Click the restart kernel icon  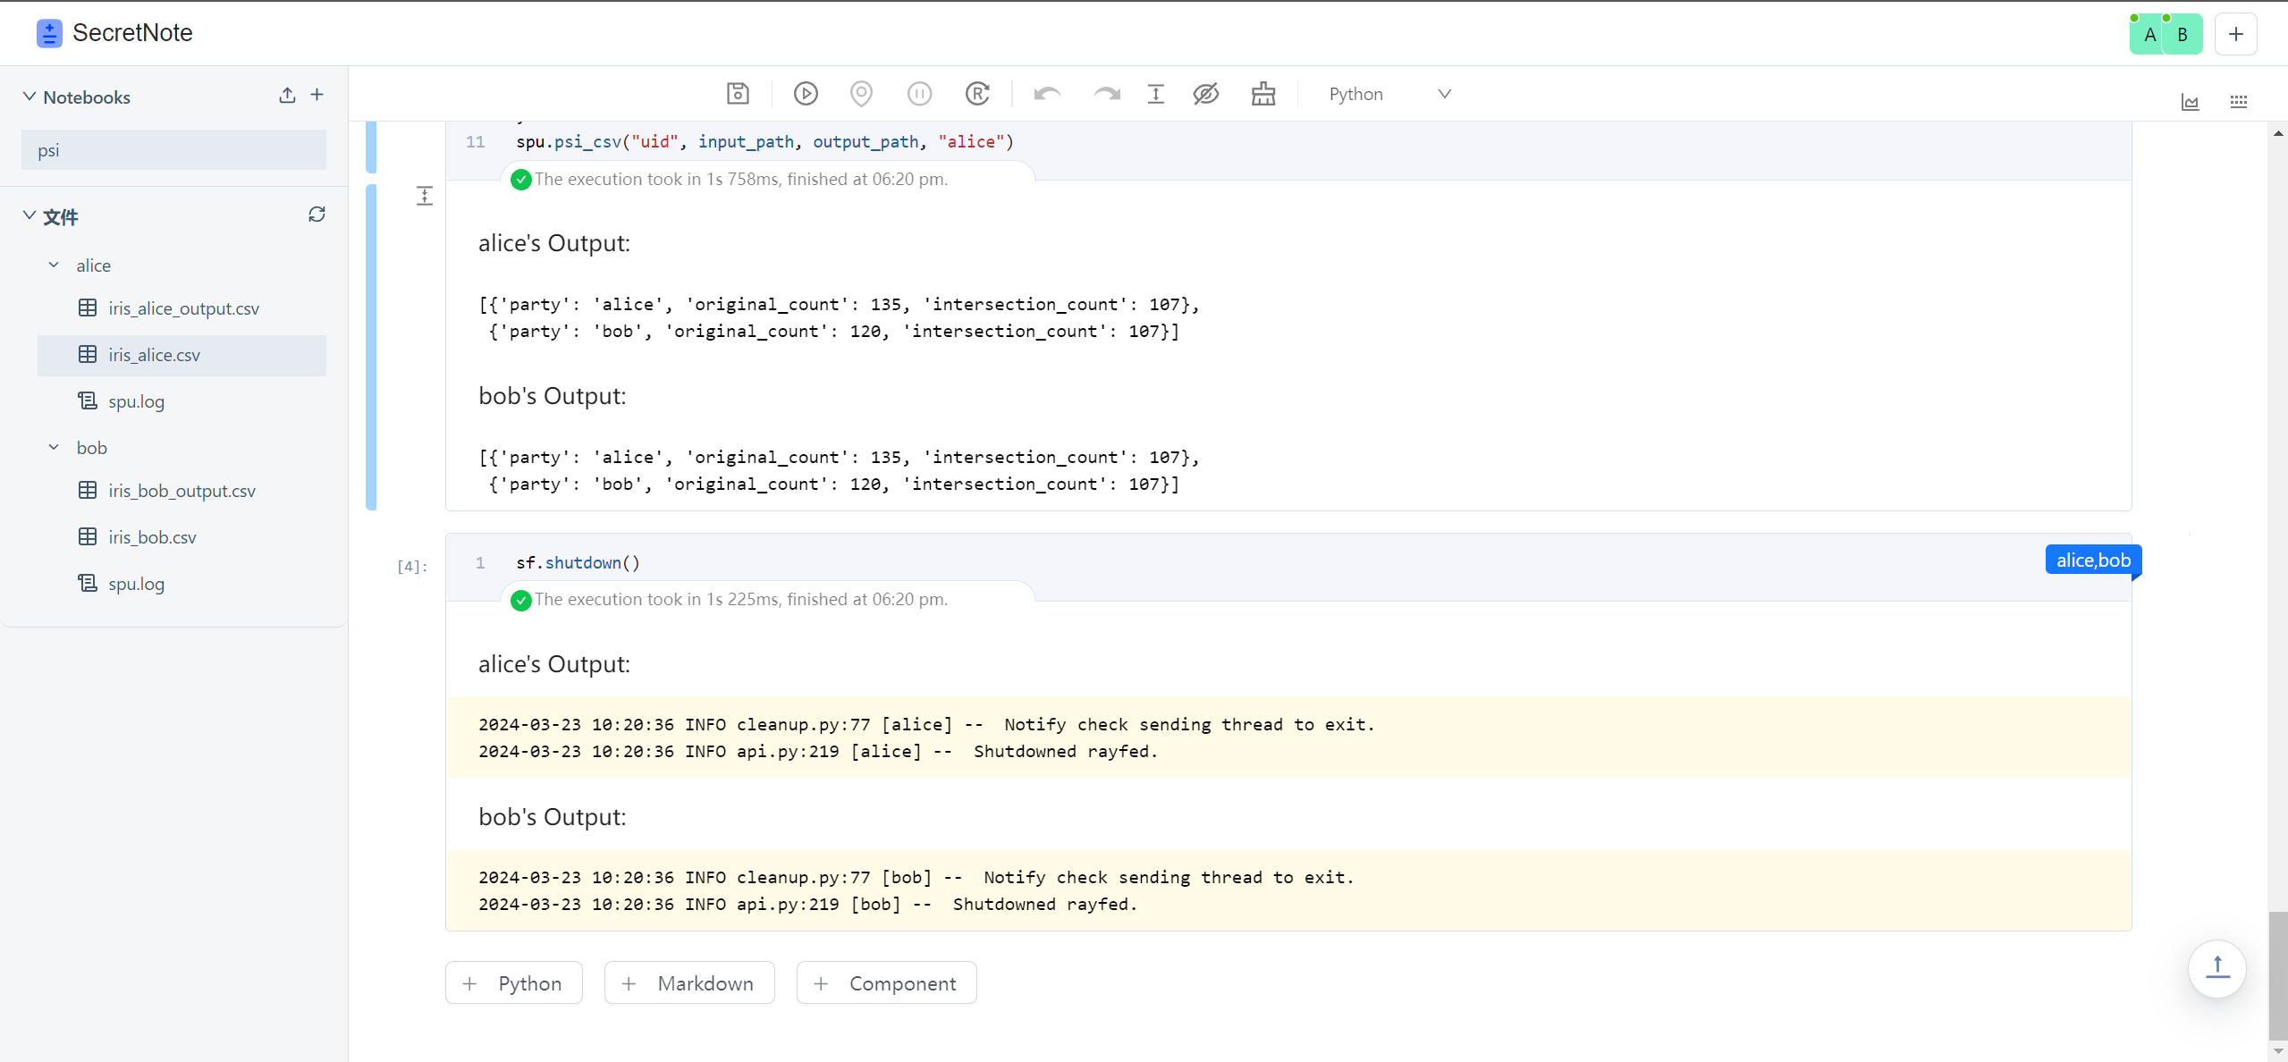pyautogui.click(x=977, y=94)
